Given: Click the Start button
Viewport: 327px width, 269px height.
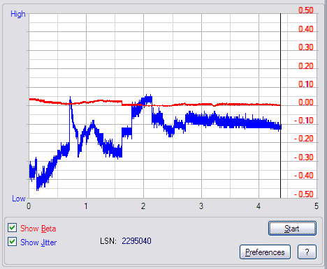Looking at the screenshot, I should tap(292, 229).
